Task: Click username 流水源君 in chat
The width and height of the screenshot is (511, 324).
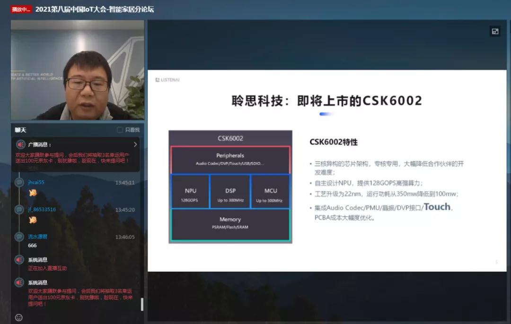Action: click(38, 237)
